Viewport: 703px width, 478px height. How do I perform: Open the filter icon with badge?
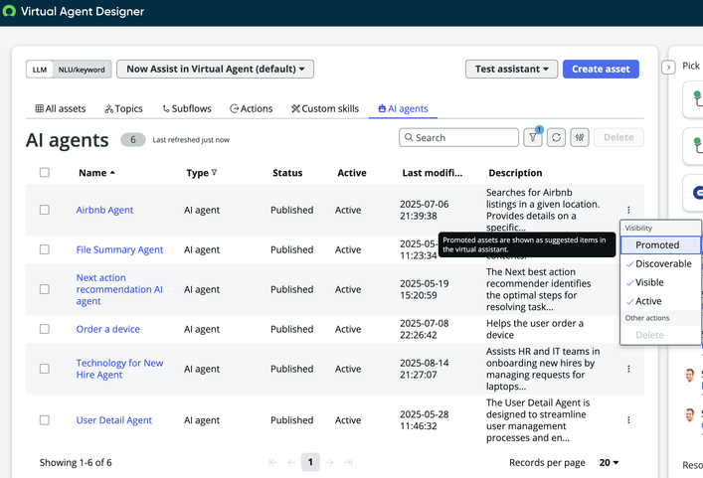(x=534, y=138)
